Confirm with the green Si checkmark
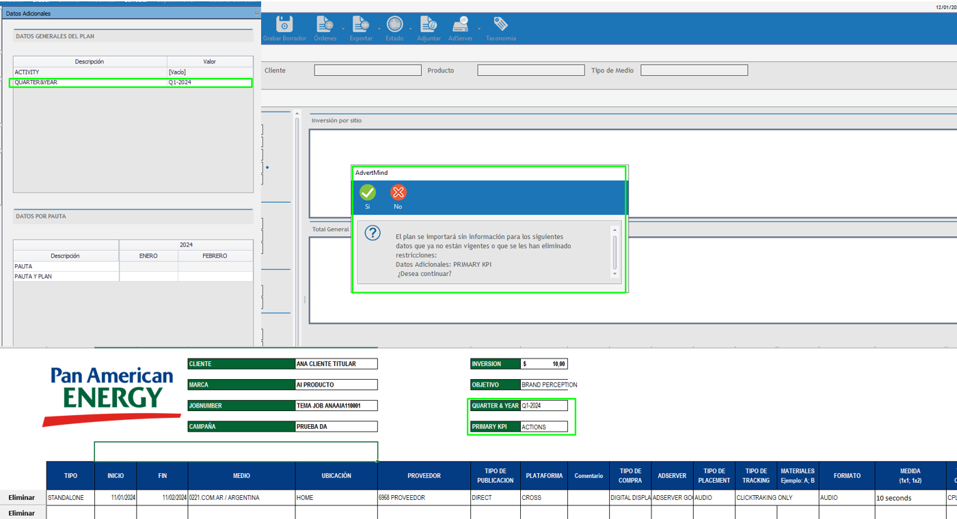The image size is (957, 519). 368,193
